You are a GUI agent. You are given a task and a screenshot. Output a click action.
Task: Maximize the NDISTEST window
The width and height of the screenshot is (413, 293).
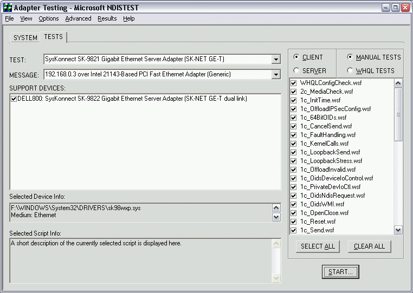coord(395,8)
